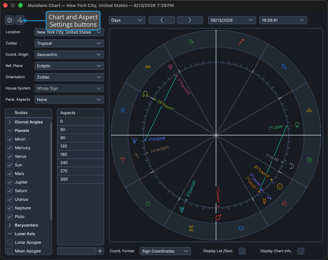The height and width of the screenshot is (260, 328).
Task: Uncheck the Saturn checkbox
Action: click(x=10, y=191)
